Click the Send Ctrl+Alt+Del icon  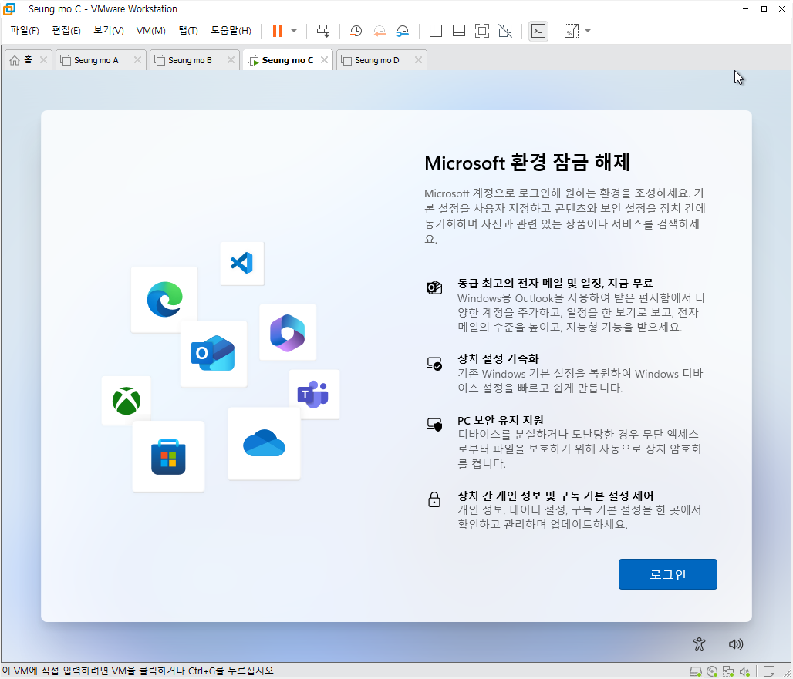[323, 31]
